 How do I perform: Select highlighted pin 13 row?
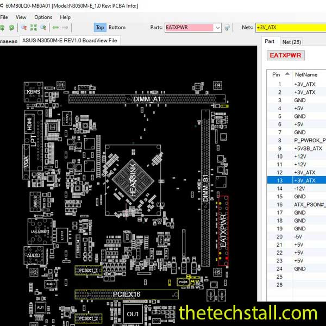point(297,180)
